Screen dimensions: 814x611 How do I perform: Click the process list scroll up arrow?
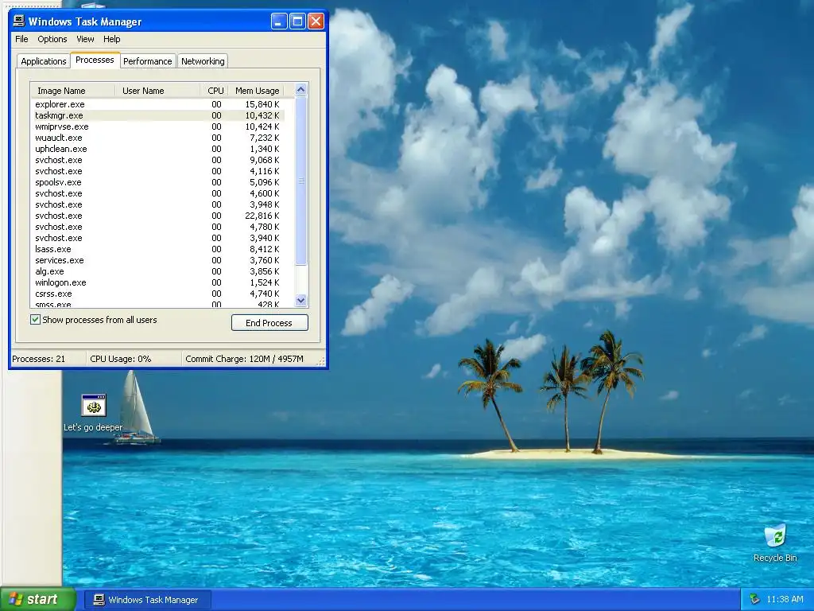pyautogui.click(x=300, y=90)
